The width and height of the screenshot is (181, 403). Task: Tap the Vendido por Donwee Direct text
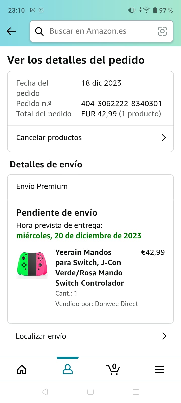point(97,304)
